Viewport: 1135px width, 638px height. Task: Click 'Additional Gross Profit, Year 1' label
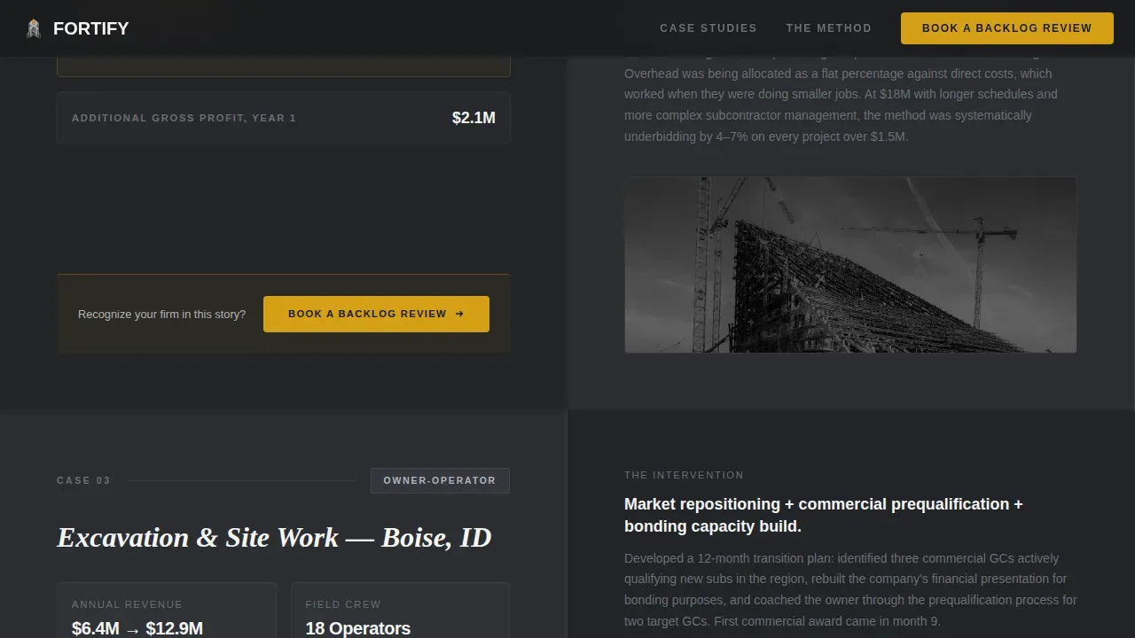(184, 118)
